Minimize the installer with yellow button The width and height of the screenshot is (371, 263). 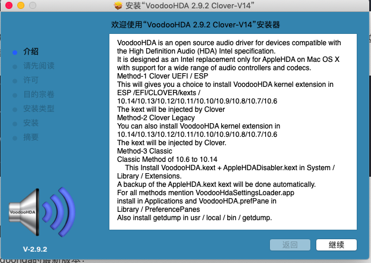pyautogui.click(x=21, y=5)
